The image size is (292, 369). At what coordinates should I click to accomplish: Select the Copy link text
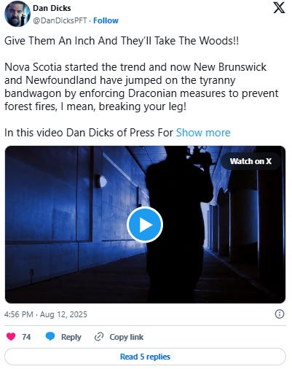(127, 337)
